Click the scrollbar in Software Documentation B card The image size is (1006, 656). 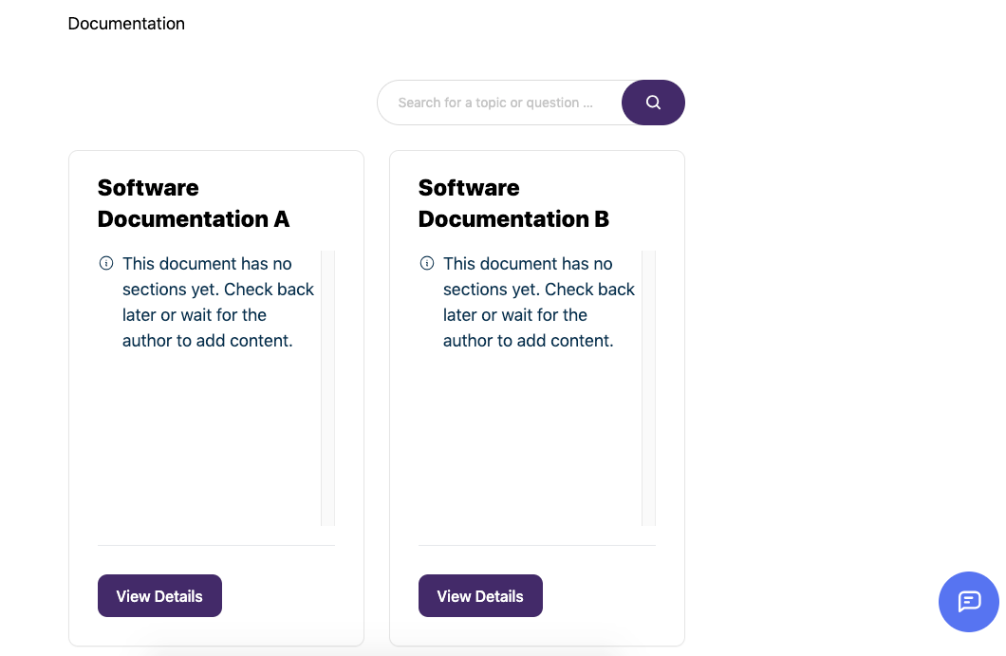(x=648, y=387)
